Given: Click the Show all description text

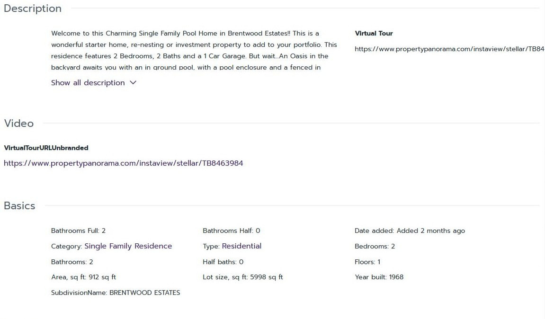Looking at the screenshot, I should pyautogui.click(x=88, y=83).
